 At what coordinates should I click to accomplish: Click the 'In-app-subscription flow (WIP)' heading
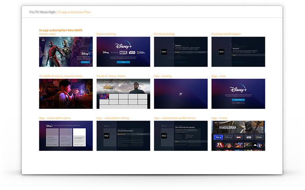(61, 30)
